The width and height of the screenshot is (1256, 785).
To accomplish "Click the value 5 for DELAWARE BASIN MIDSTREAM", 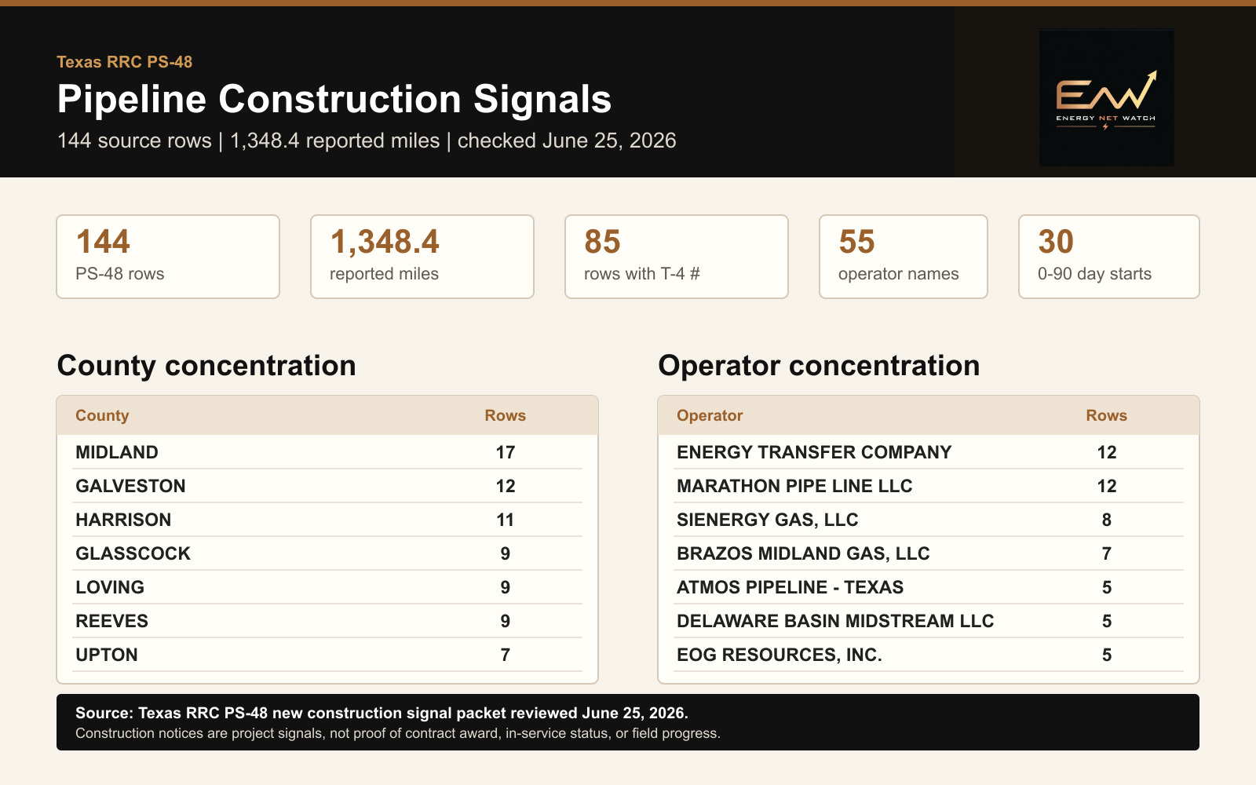I will (x=1107, y=621).
